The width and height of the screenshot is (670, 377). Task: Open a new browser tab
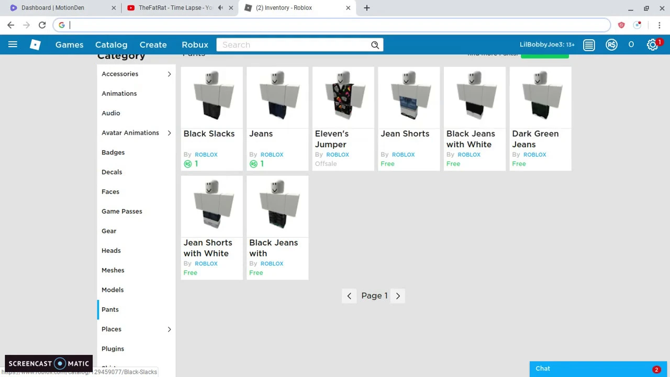367,8
